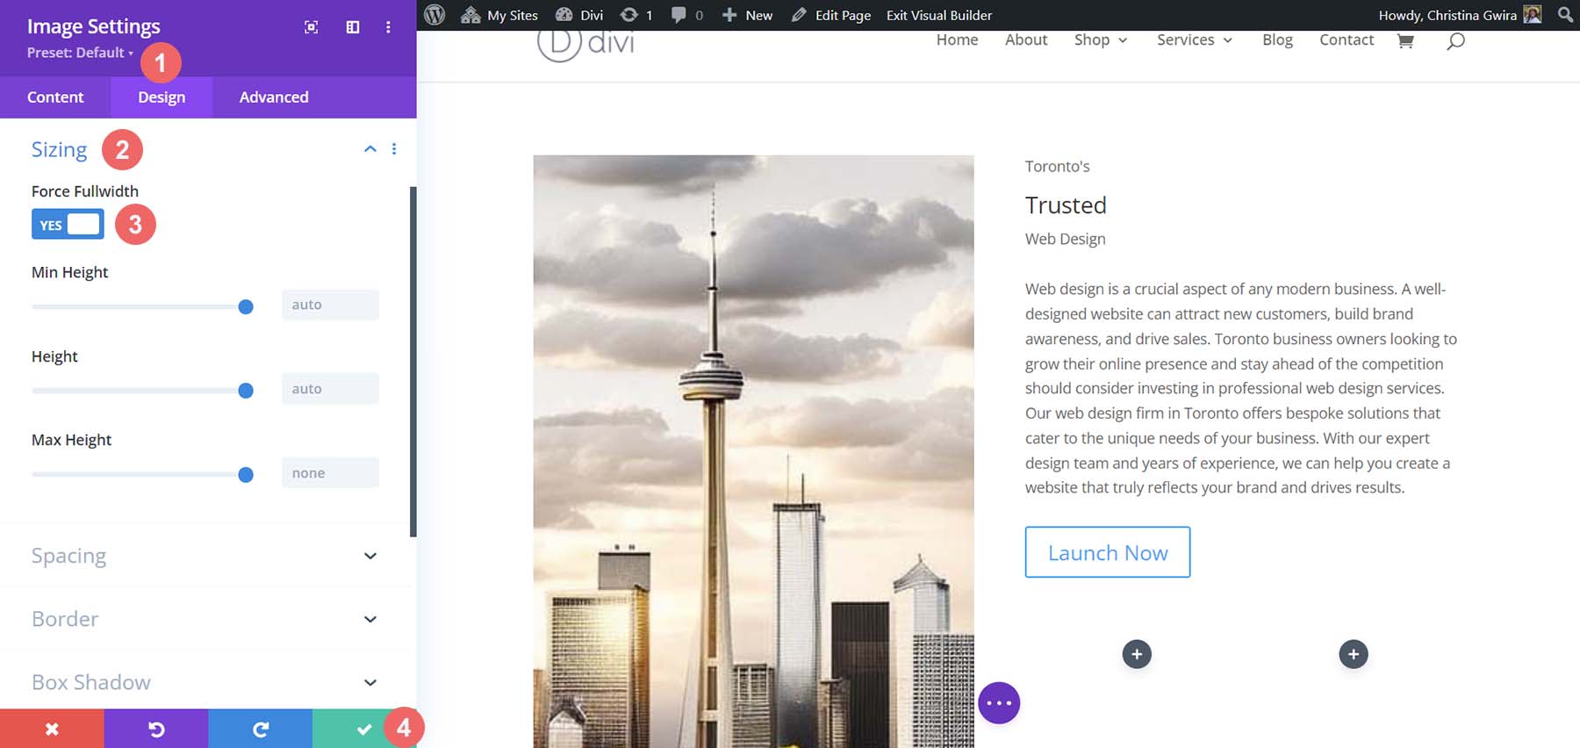Click Christina Gwira's avatar picture
1580x748 pixels.
(x=1533, y=15)
